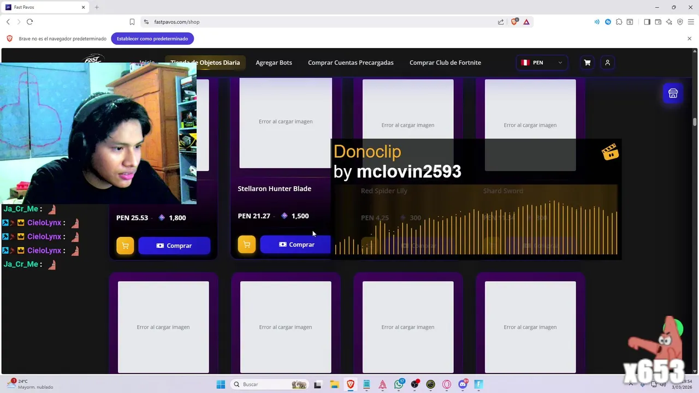The width and height of the screenshot is (699, 393).
Task: Open Windows Start menu
Action: 221,384
